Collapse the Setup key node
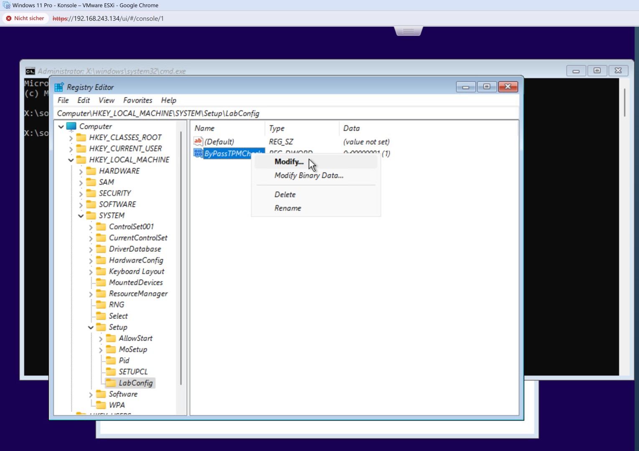Screen dimensions: 639x451 [x=91, y=327]
